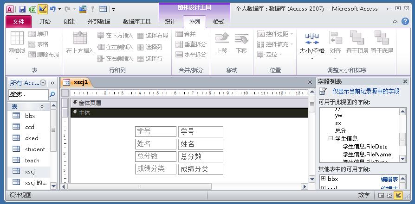The width and height of the screenshot is (415, 204).
Task: Click the 上移 move up button
Action: point(222,43)
